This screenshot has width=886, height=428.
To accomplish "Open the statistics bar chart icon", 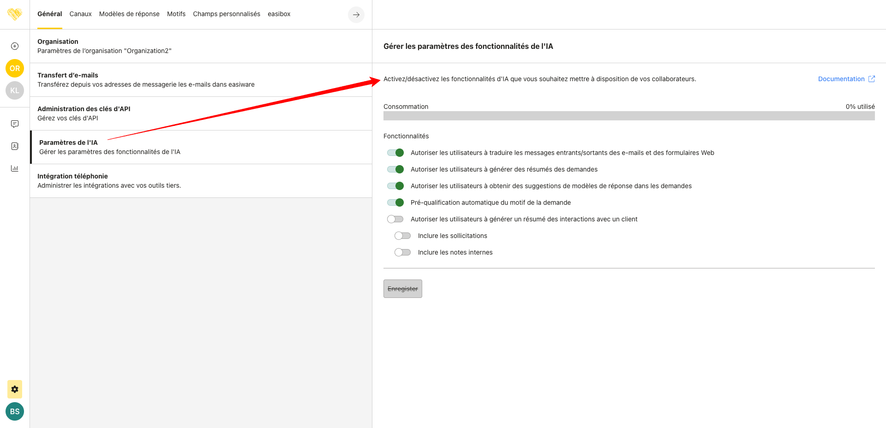I will click(x=15, y=168).
